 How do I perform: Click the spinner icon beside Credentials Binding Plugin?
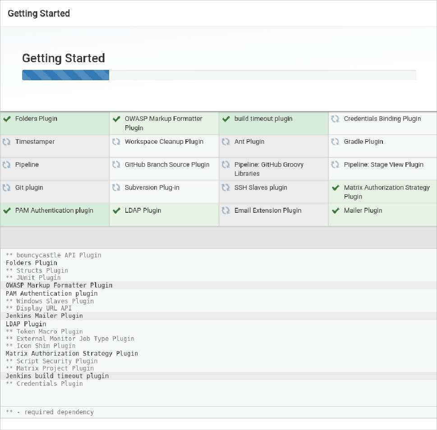click(335, 119)
